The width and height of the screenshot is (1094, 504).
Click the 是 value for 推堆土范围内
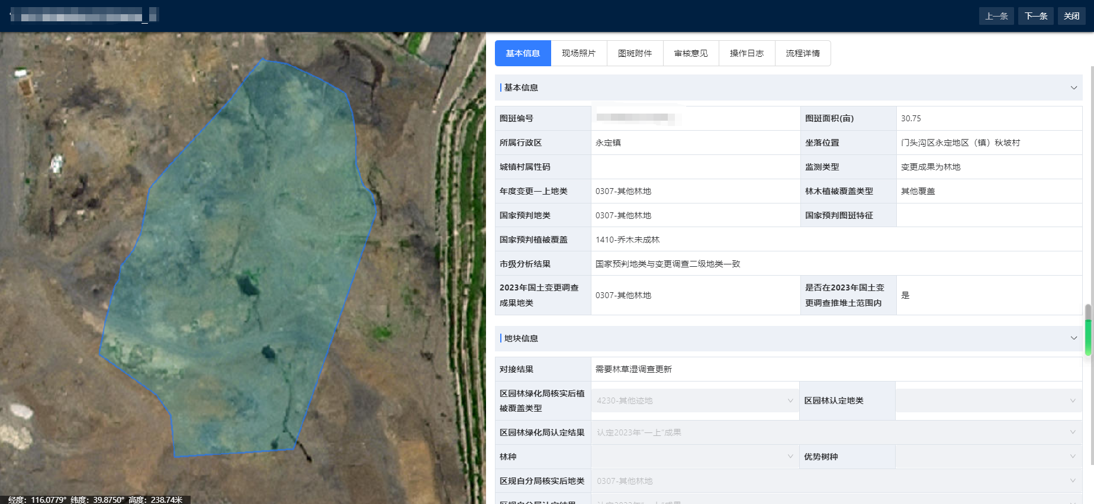tap(905, 295)
